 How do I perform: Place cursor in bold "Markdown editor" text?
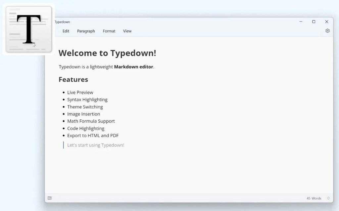[133, 67]
